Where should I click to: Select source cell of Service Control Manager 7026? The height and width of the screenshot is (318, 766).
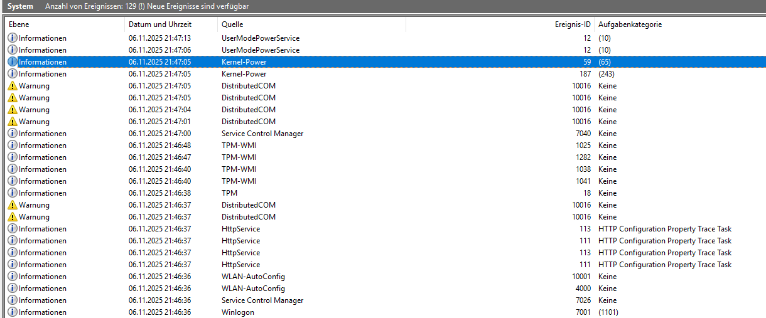(x=262, y=300)
